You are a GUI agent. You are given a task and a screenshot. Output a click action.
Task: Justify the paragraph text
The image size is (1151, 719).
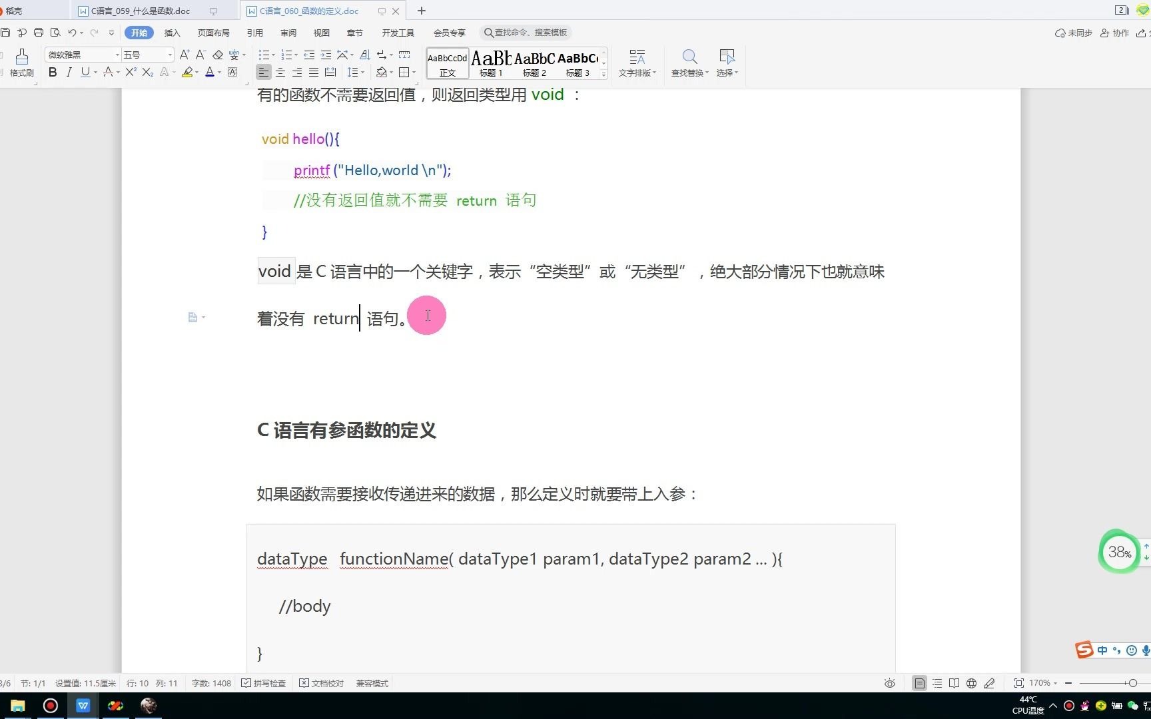[x=314, y=72]
